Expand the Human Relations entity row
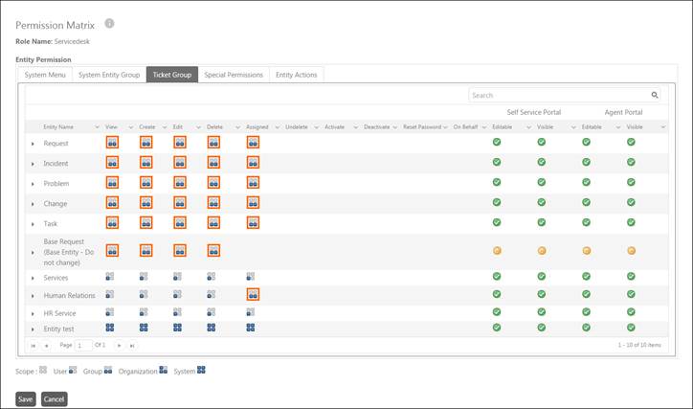Viewport: 693px width, 409px height. pos(33,296)
